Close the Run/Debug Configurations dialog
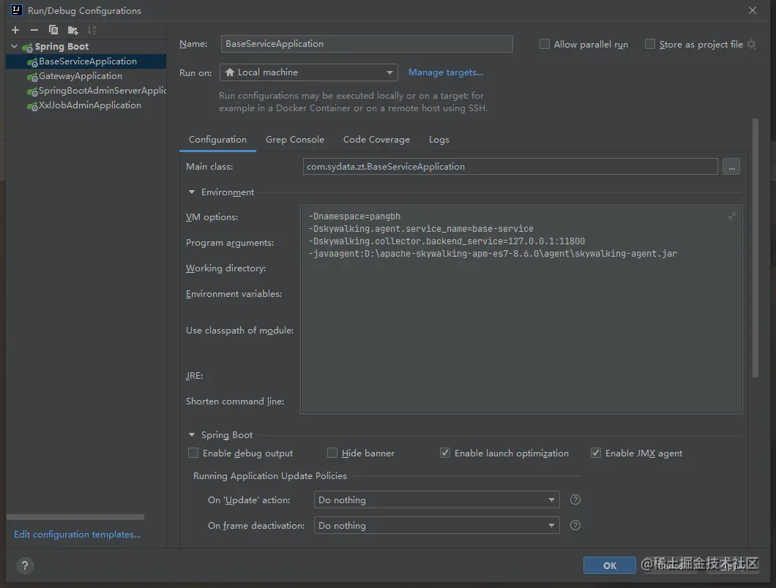This screenshot has height=588, width=776. (753, 10)
